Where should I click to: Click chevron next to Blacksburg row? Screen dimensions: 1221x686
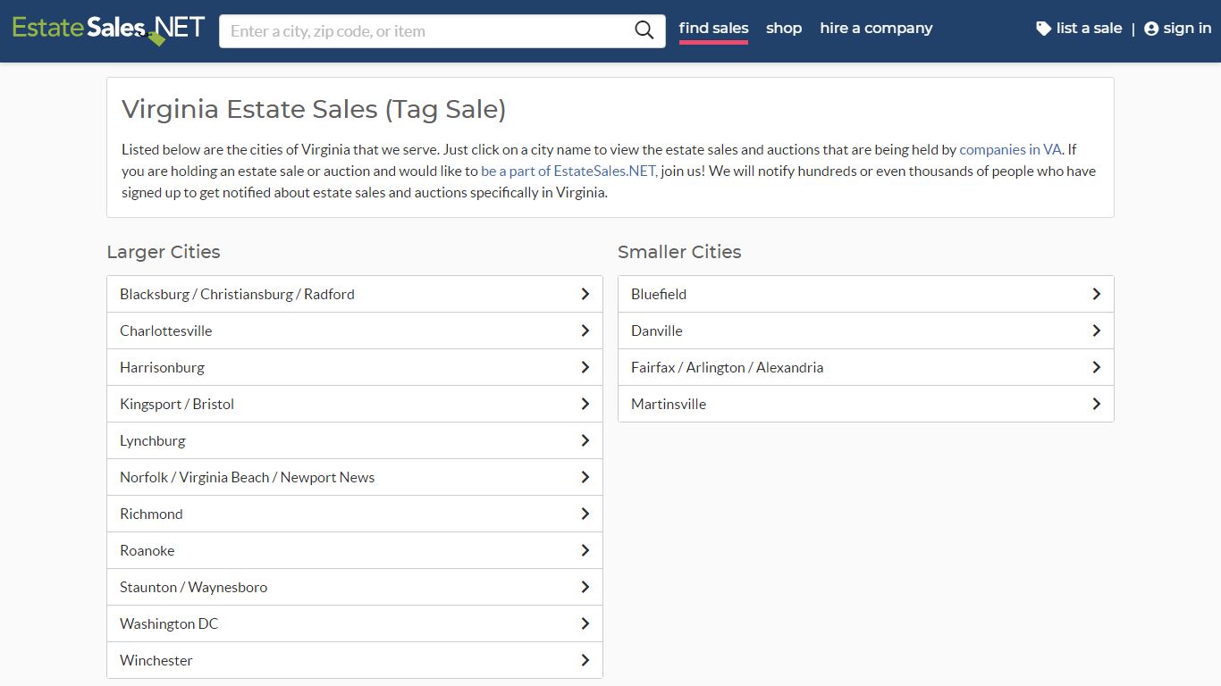pos(585,294)
